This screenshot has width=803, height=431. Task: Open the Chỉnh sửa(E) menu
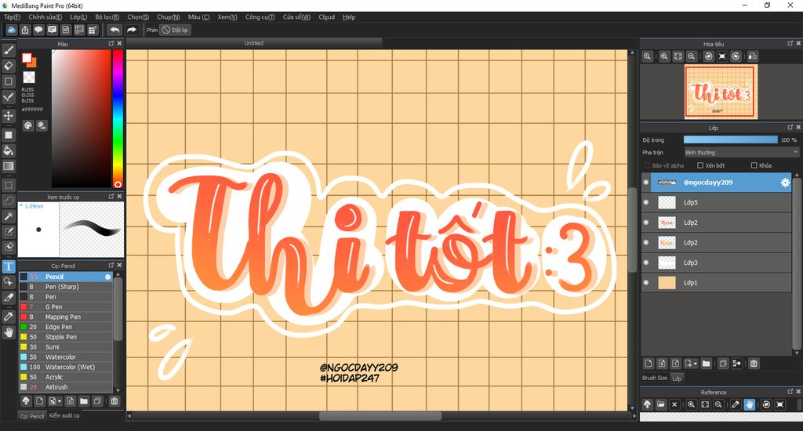[45, 17]
